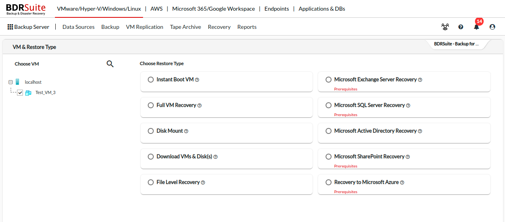The image size is (505, 222).
Task: Show help for Microsoft SharePoint Recovery
Action: [x=408, y=157]
